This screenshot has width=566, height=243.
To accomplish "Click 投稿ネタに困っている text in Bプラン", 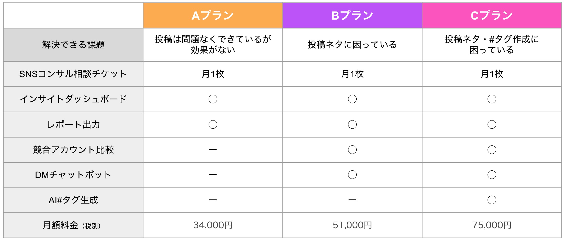I will click(352, 45).
